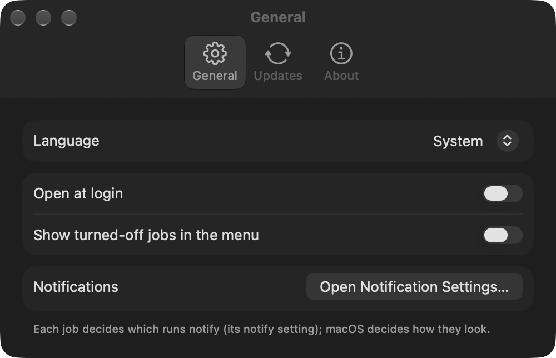Click the General window title
556x358 pixels.
(x=278, y=17)
